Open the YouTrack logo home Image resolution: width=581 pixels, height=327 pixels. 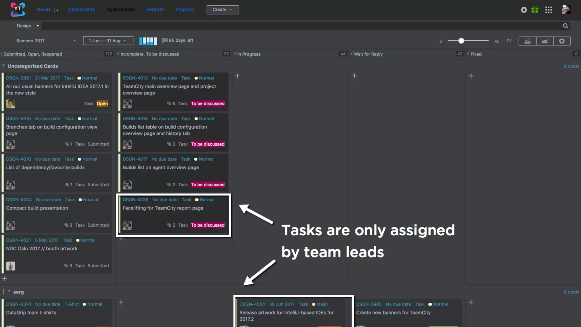coord(18,9)
